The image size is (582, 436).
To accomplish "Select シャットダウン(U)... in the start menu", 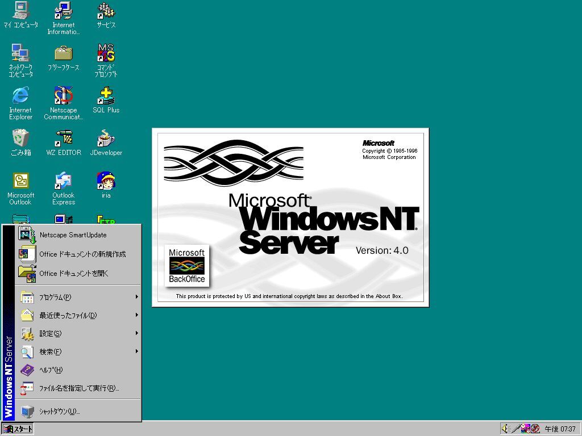I will click(x=78, y=411).
